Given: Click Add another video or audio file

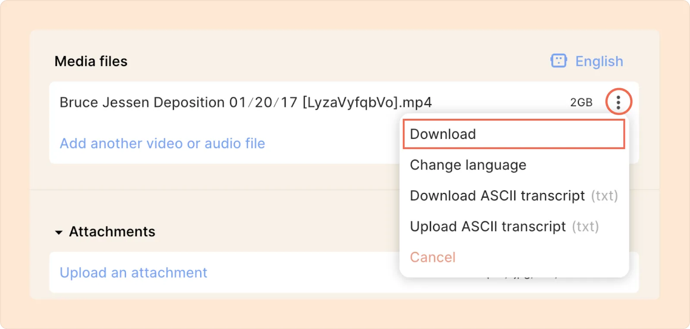Looking at the screenshot, I should pos(162,143).
